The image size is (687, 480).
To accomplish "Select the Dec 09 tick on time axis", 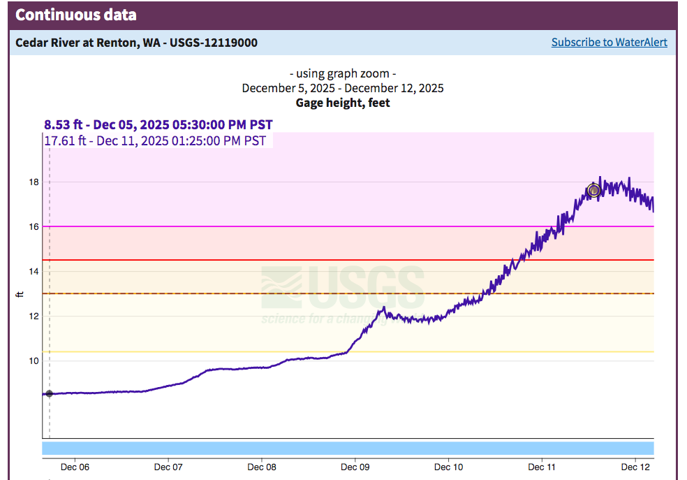I will [355, 467].
